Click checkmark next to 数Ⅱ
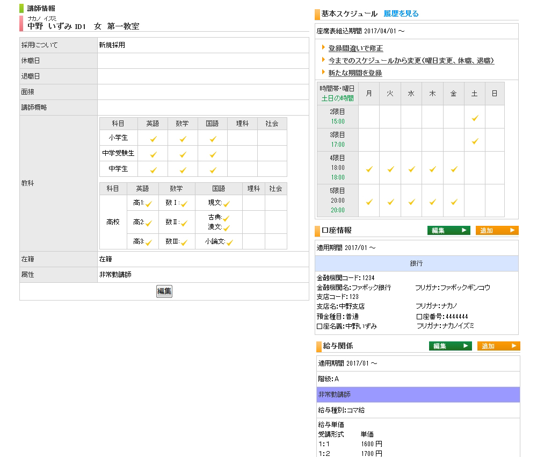 coord(184,224)
